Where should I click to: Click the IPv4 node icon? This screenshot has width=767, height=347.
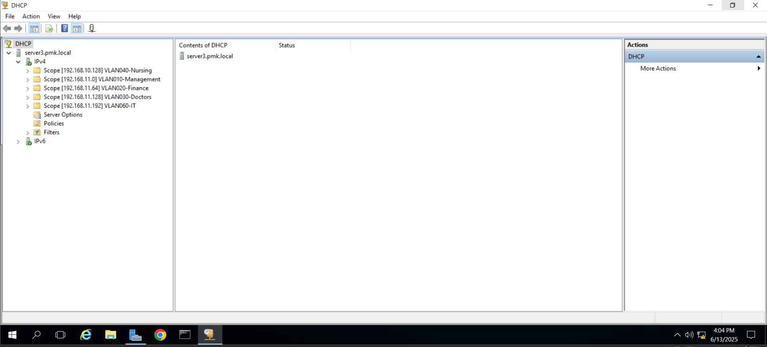click(29, 62)
